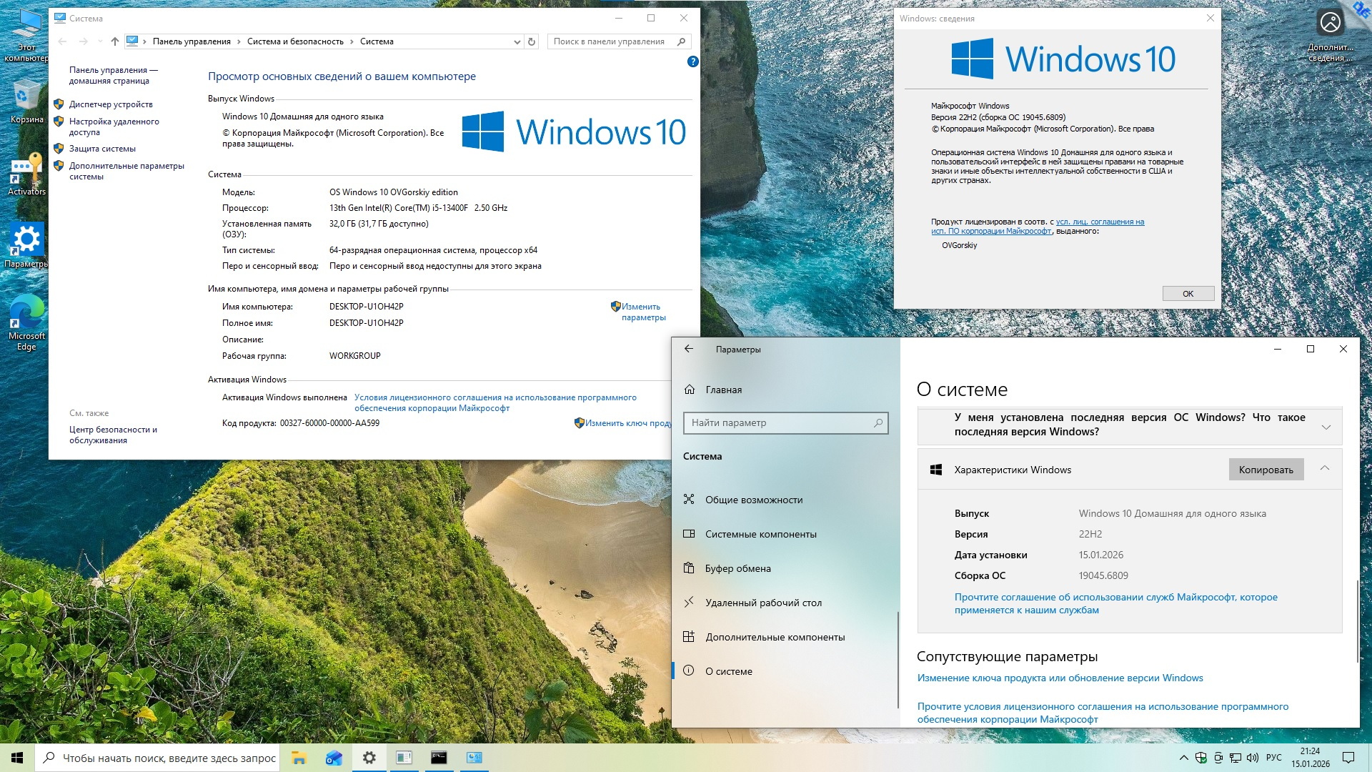Screen dimensions: 1372x772
Task: Click the Settings content vertical scrollbar
Action: click(1356, 620)
